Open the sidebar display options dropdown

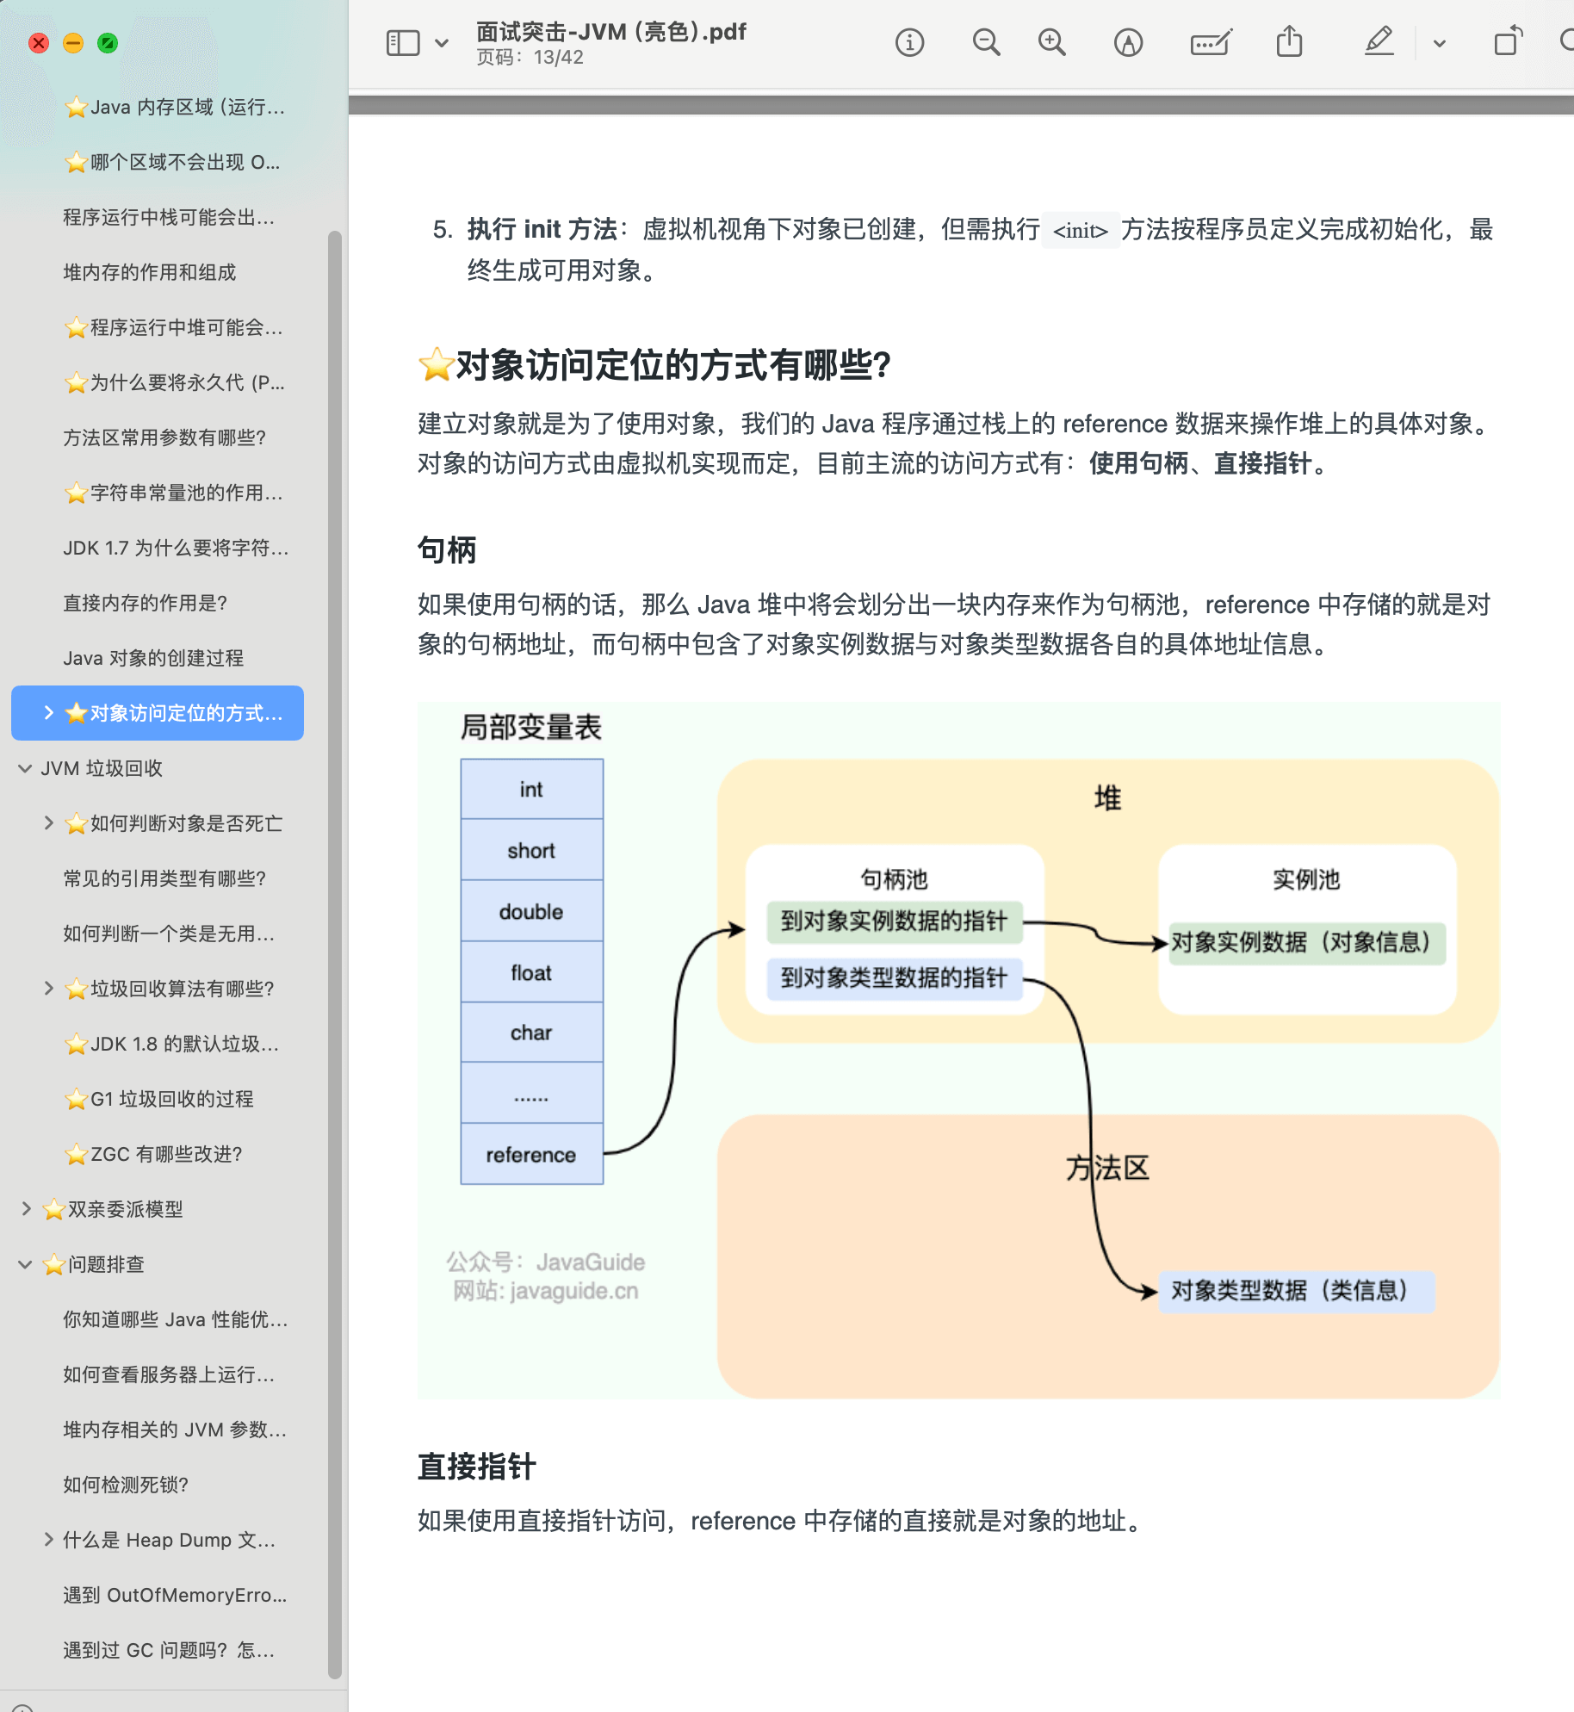pos(442,42)
